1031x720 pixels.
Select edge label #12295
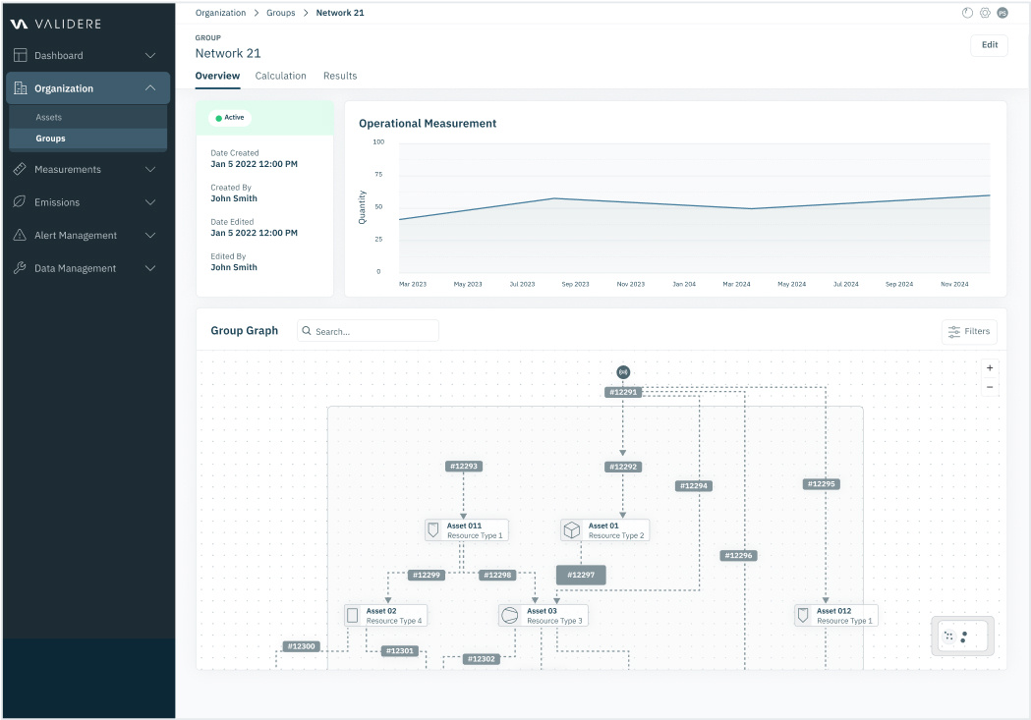[822, 484]
